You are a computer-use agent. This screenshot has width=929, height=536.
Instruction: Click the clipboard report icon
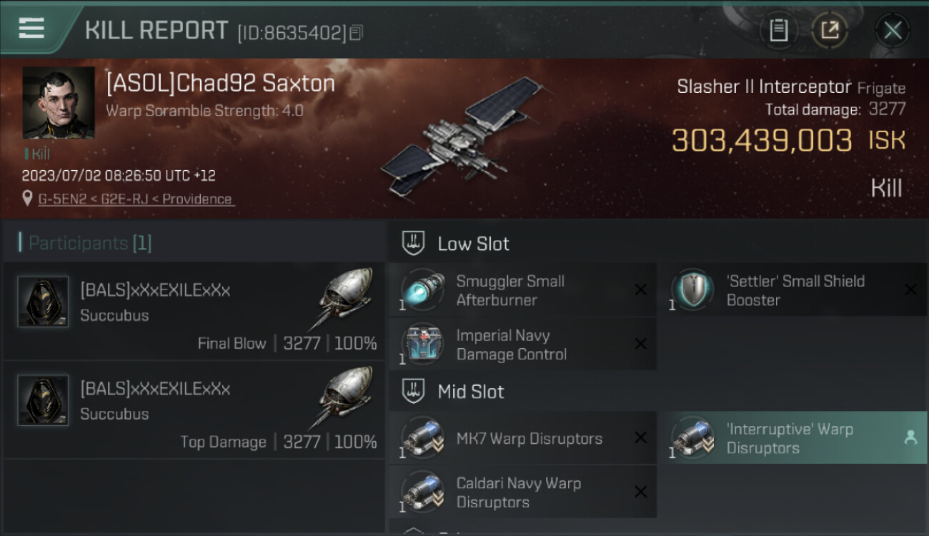[779, 30]
